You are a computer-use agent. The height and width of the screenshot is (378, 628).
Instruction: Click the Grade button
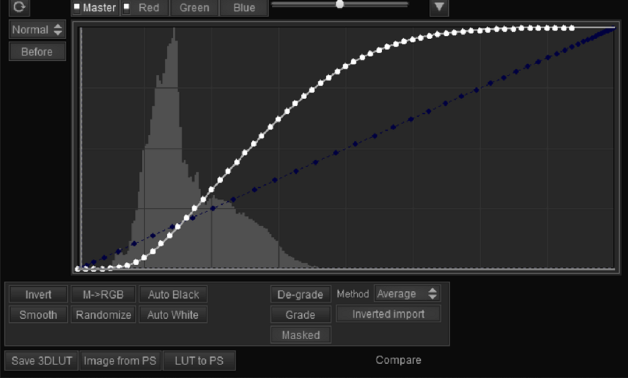(301, 315)
